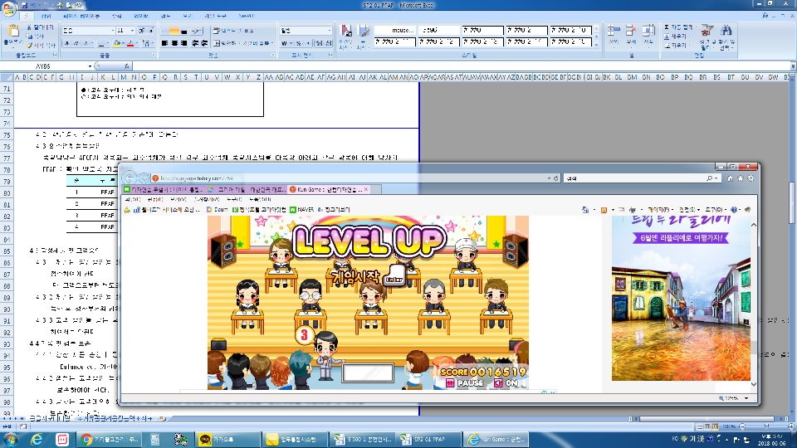Click game start button with Enter key
The height and width of the screenshot is (448, 797).
pyautogui.click(x=367, y=275)
